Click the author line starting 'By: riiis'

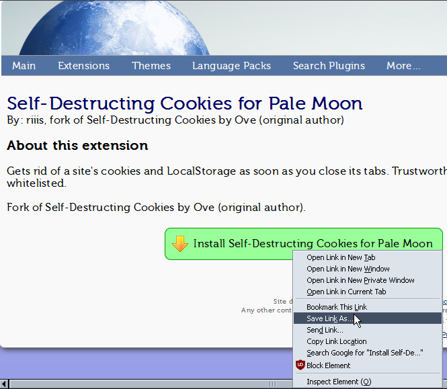pyautogui.click(x=175, y=120)
